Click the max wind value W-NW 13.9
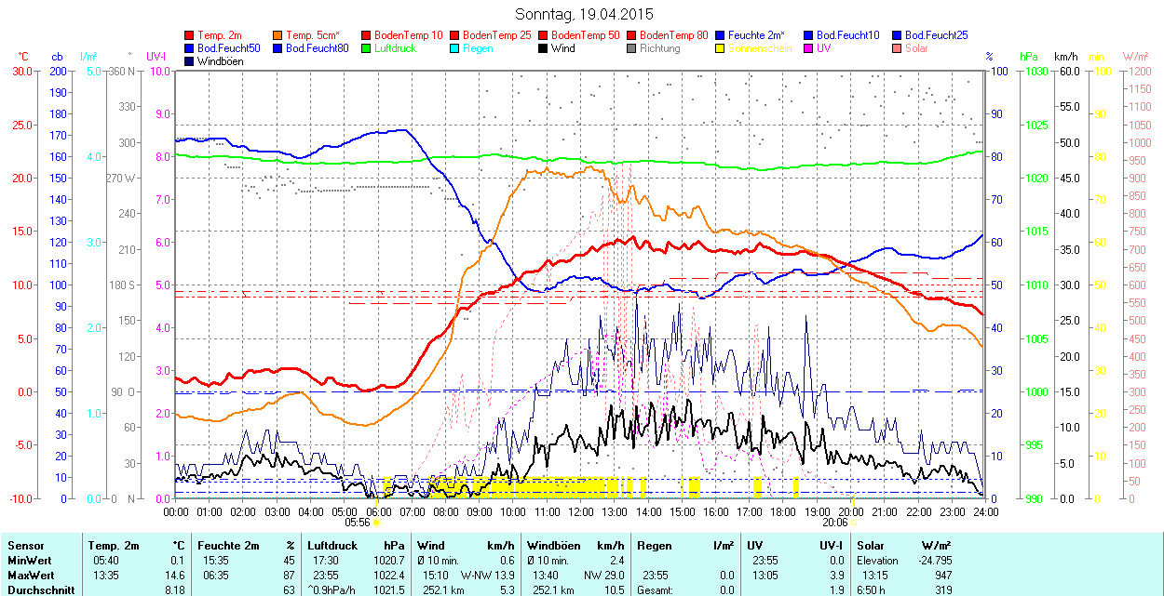 pos(488,576)
